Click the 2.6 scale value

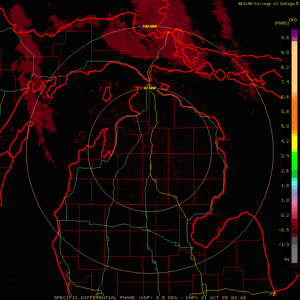point(285,171)
